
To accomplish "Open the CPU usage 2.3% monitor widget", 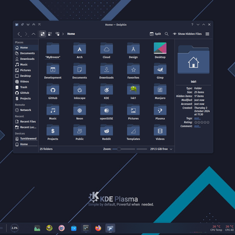I will (x=14, y=228).
